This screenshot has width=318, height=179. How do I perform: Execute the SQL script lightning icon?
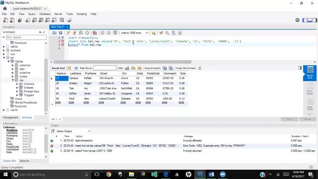click(69, 33)
